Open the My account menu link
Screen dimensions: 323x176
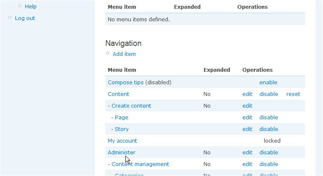(x=122, y=141)
